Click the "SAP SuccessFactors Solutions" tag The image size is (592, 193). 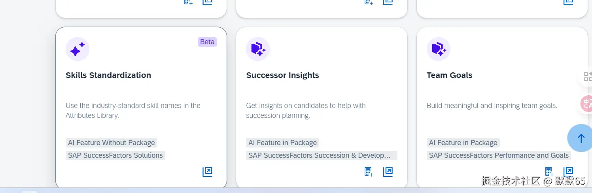(x=115, y=155)
